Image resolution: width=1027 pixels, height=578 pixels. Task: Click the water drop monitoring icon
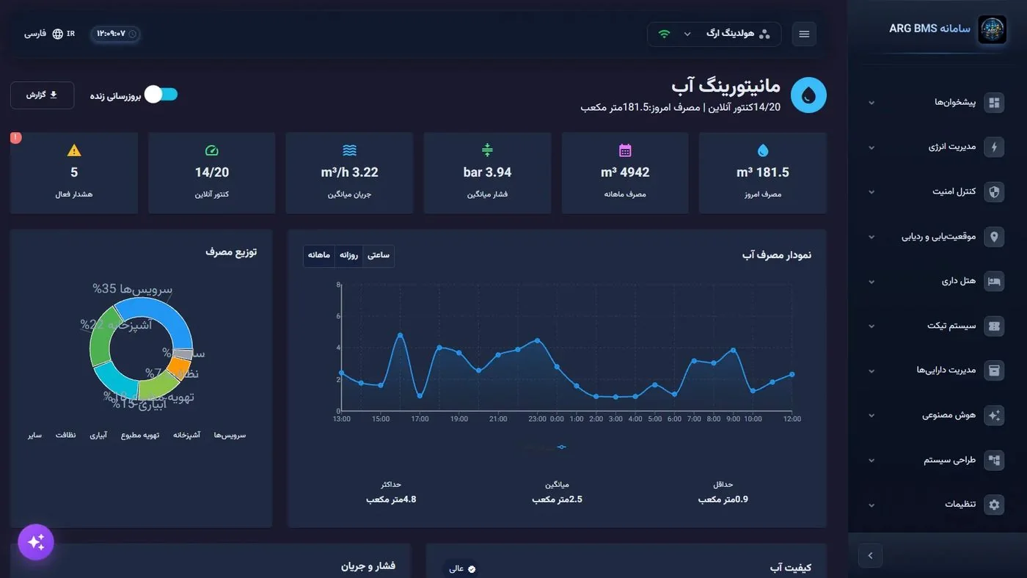(808, 95)
